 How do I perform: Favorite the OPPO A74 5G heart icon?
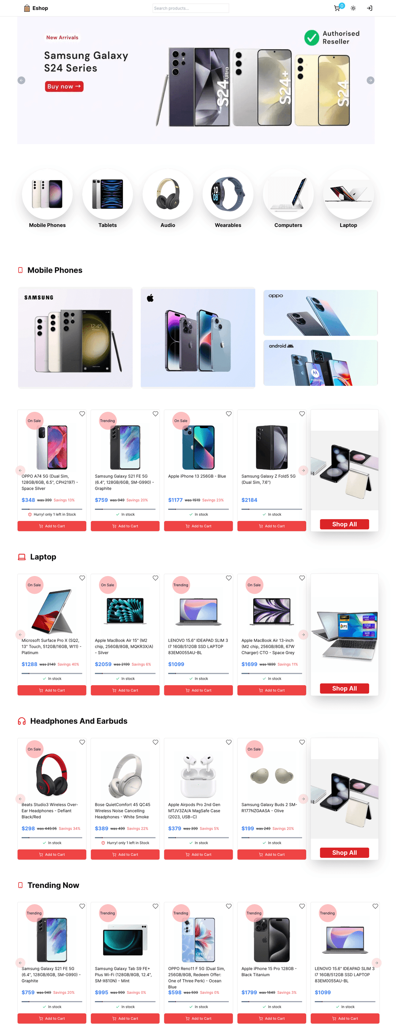82,414
